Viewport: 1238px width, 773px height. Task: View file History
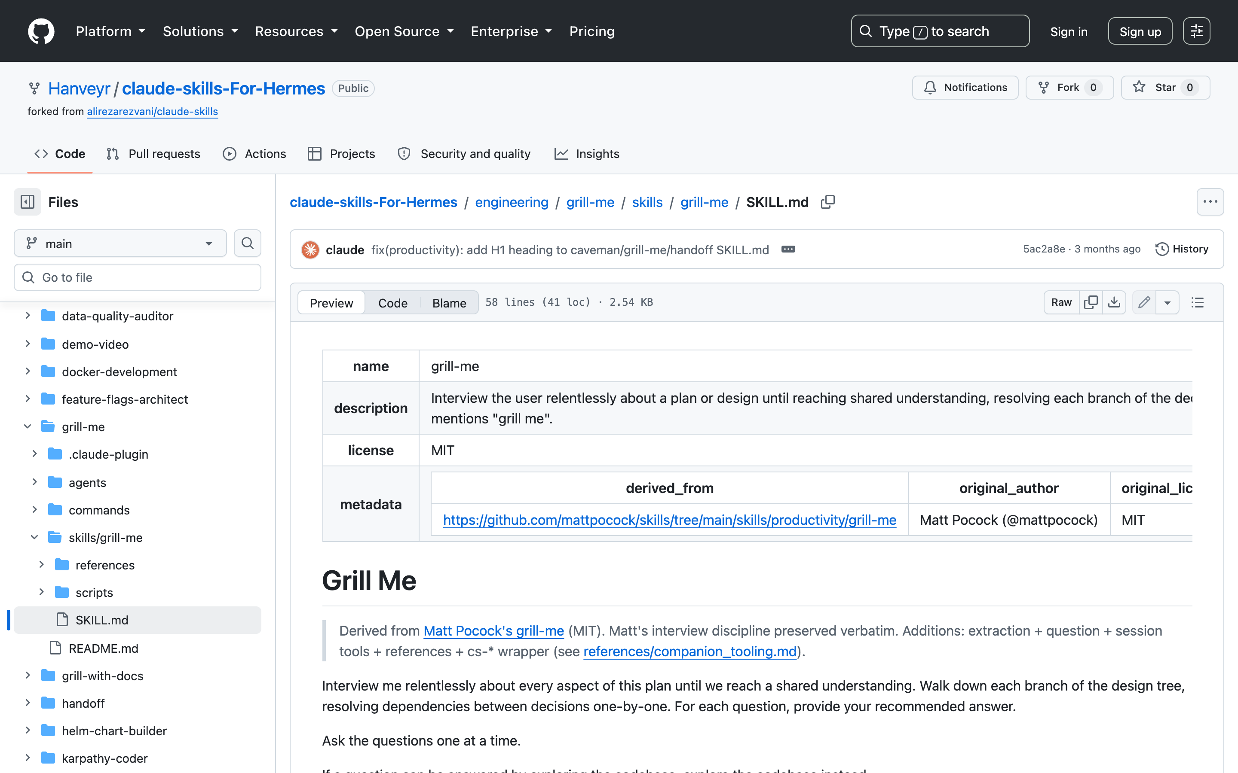[x=1182, y=249]
